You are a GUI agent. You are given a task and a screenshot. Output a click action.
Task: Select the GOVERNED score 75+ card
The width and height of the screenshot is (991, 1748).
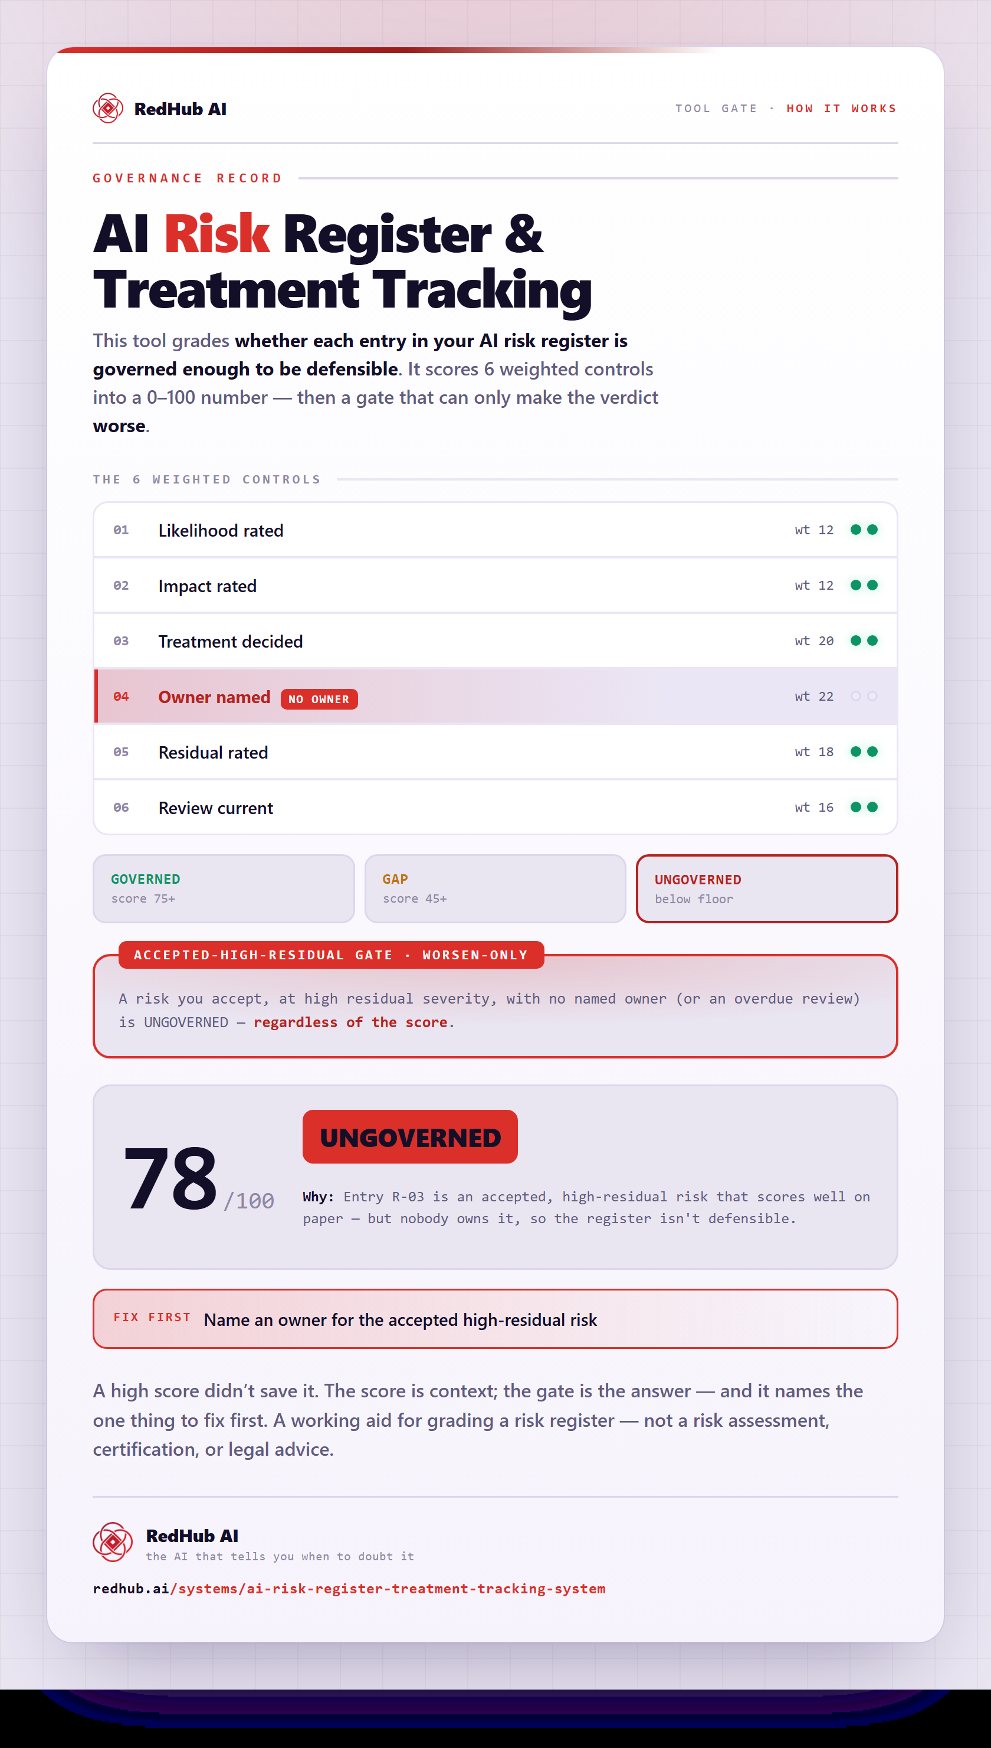pos(223,888)
